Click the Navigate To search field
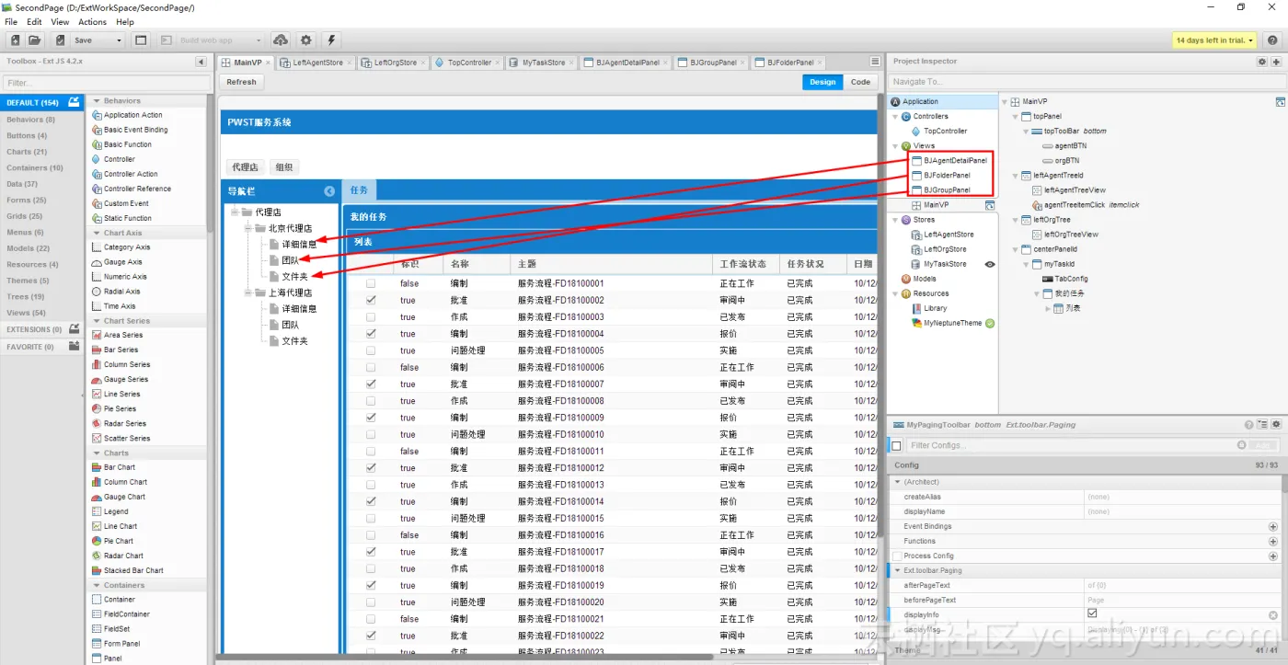This screenshot has width=1288, height=665. (1085, 82)
